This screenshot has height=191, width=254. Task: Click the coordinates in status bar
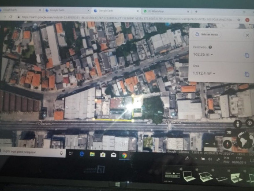point(219,153)
